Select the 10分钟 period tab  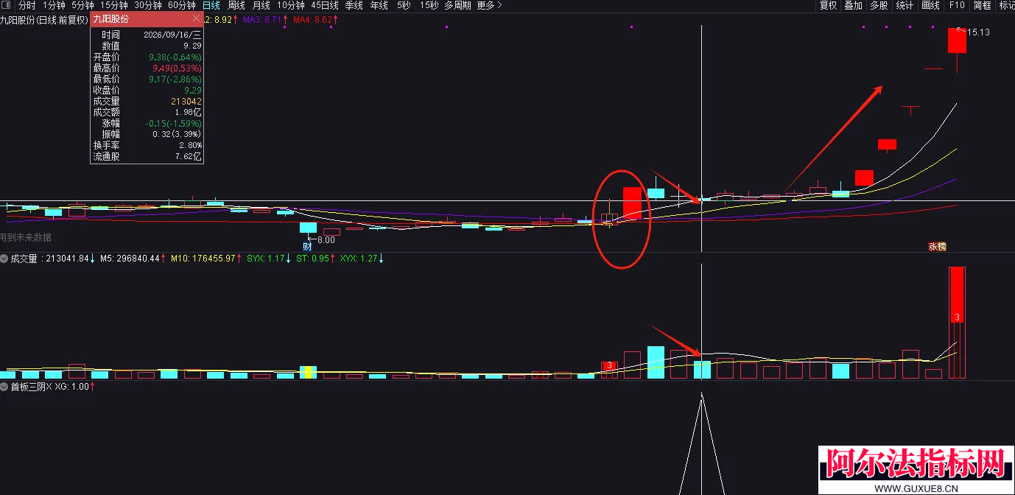click(x=291, y=5)
